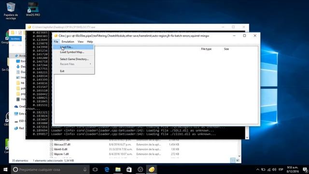Minimize the Citra window
309x174 pixels.
click(234, 36)
